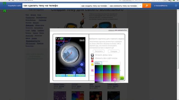179x100 pixels.
Task: Open the 'Кино' category link
Action: (x=34, y=31)
